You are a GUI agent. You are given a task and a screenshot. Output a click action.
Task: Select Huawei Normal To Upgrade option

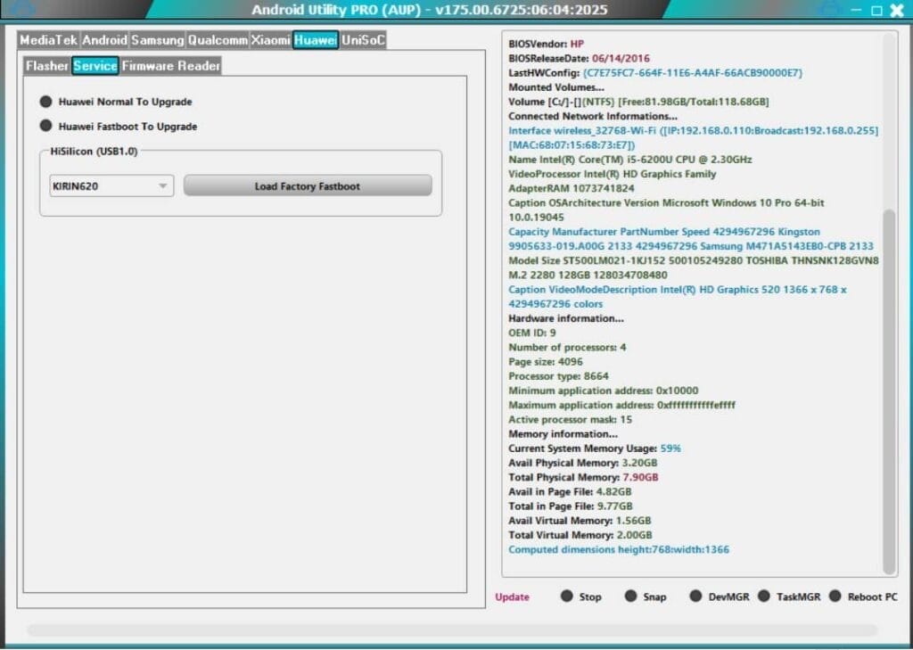pyautogui.click(x=45, y=102)
